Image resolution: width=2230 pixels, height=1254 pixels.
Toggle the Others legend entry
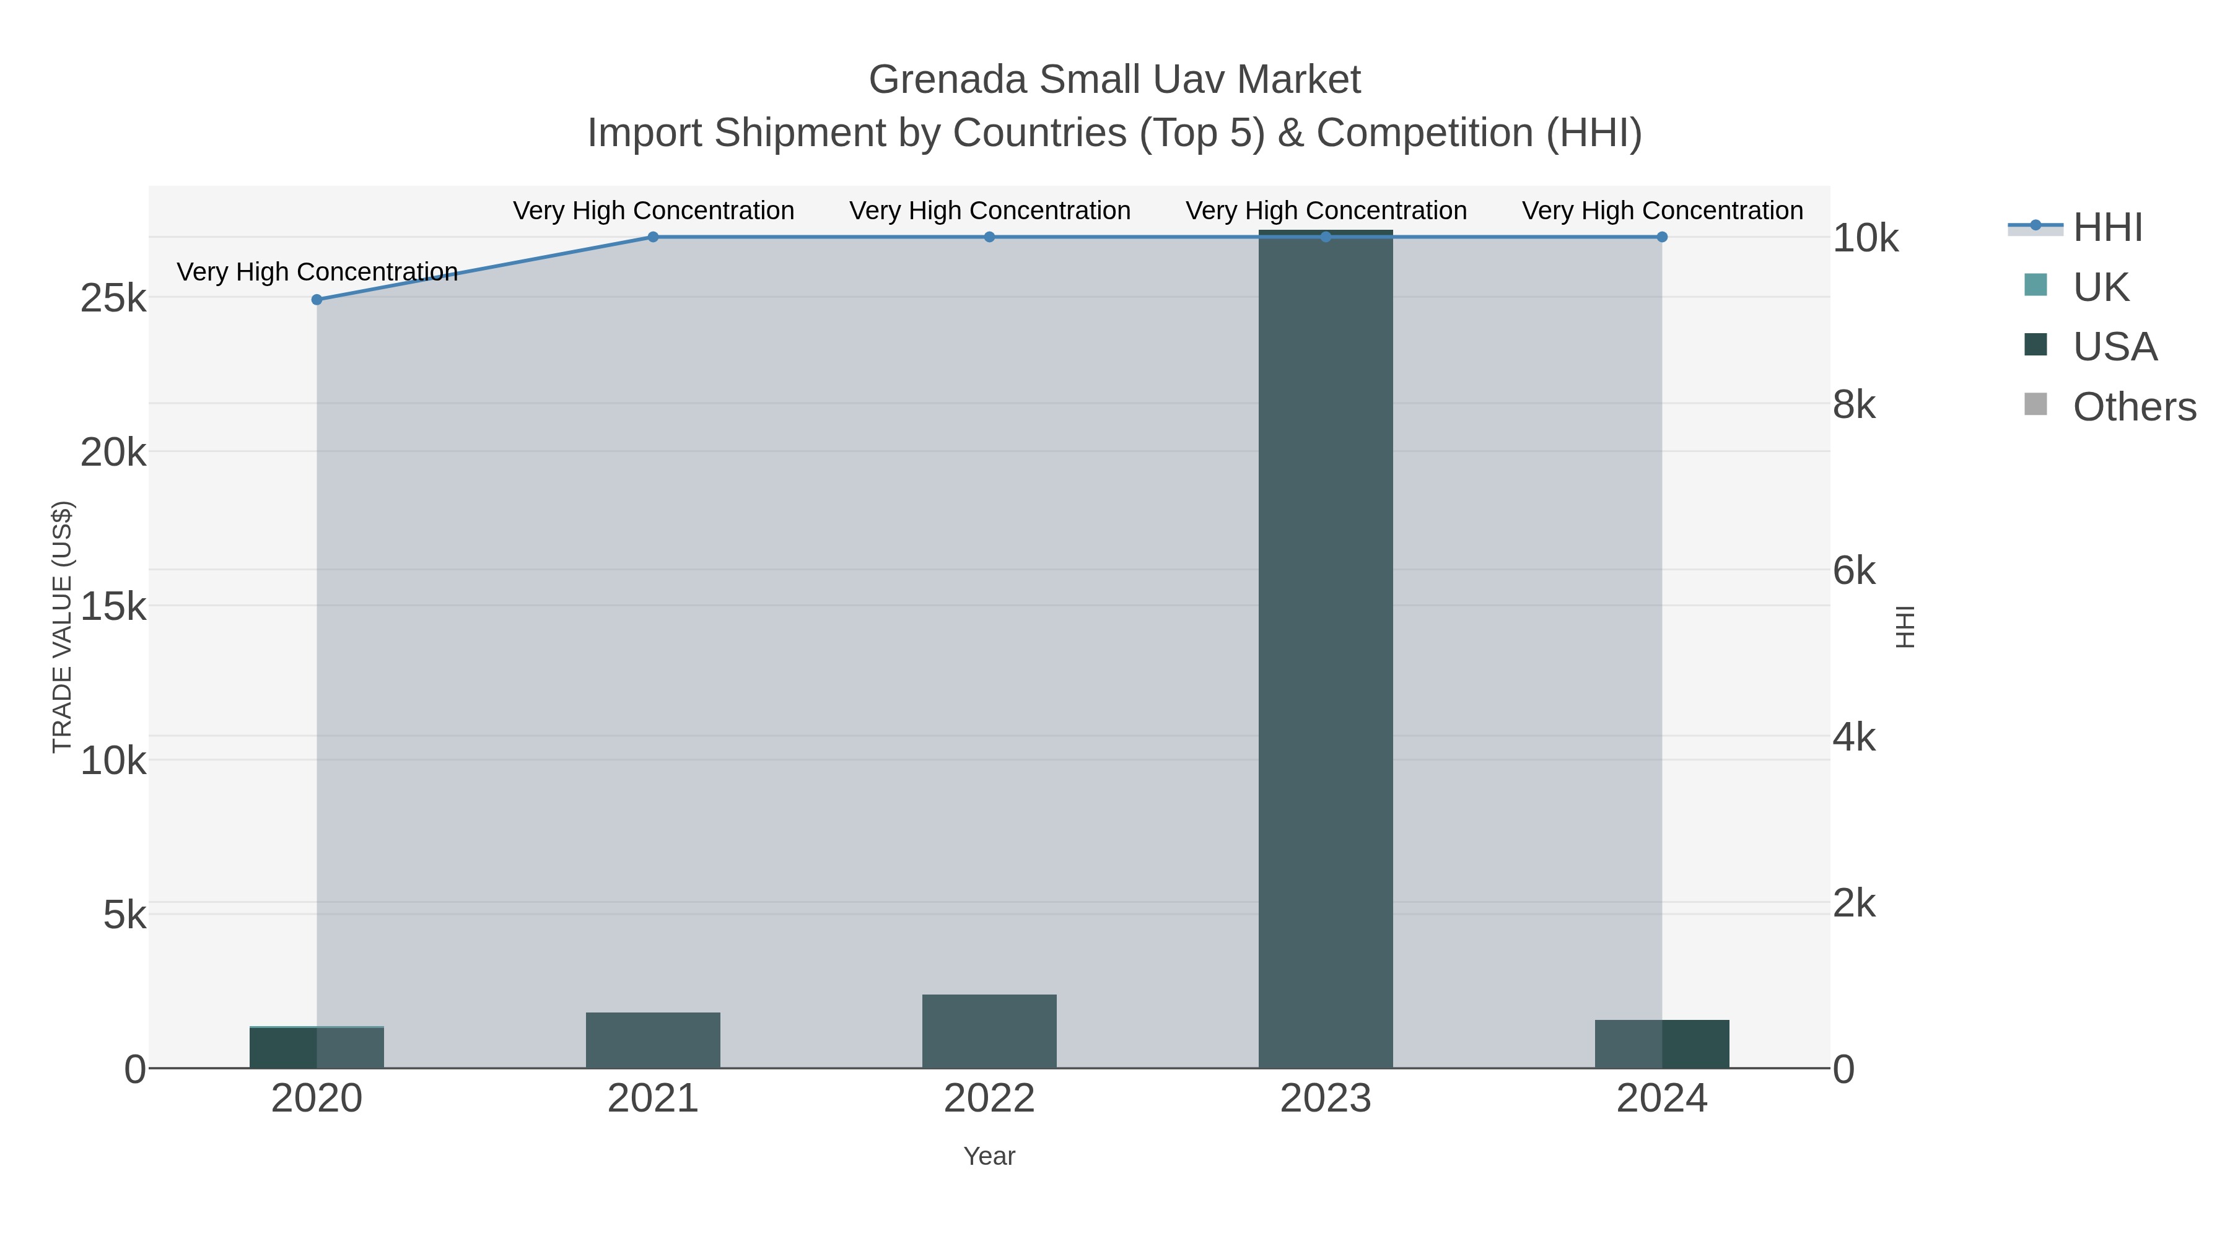2110,406
